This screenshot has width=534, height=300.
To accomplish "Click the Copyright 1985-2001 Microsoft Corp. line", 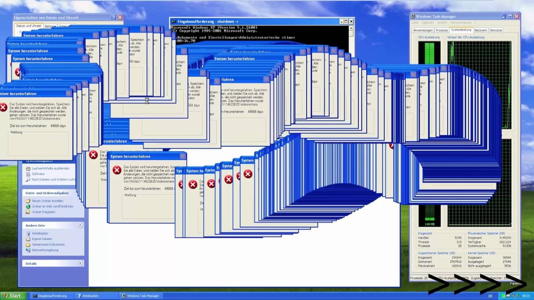I will click(x=214, y=31).
